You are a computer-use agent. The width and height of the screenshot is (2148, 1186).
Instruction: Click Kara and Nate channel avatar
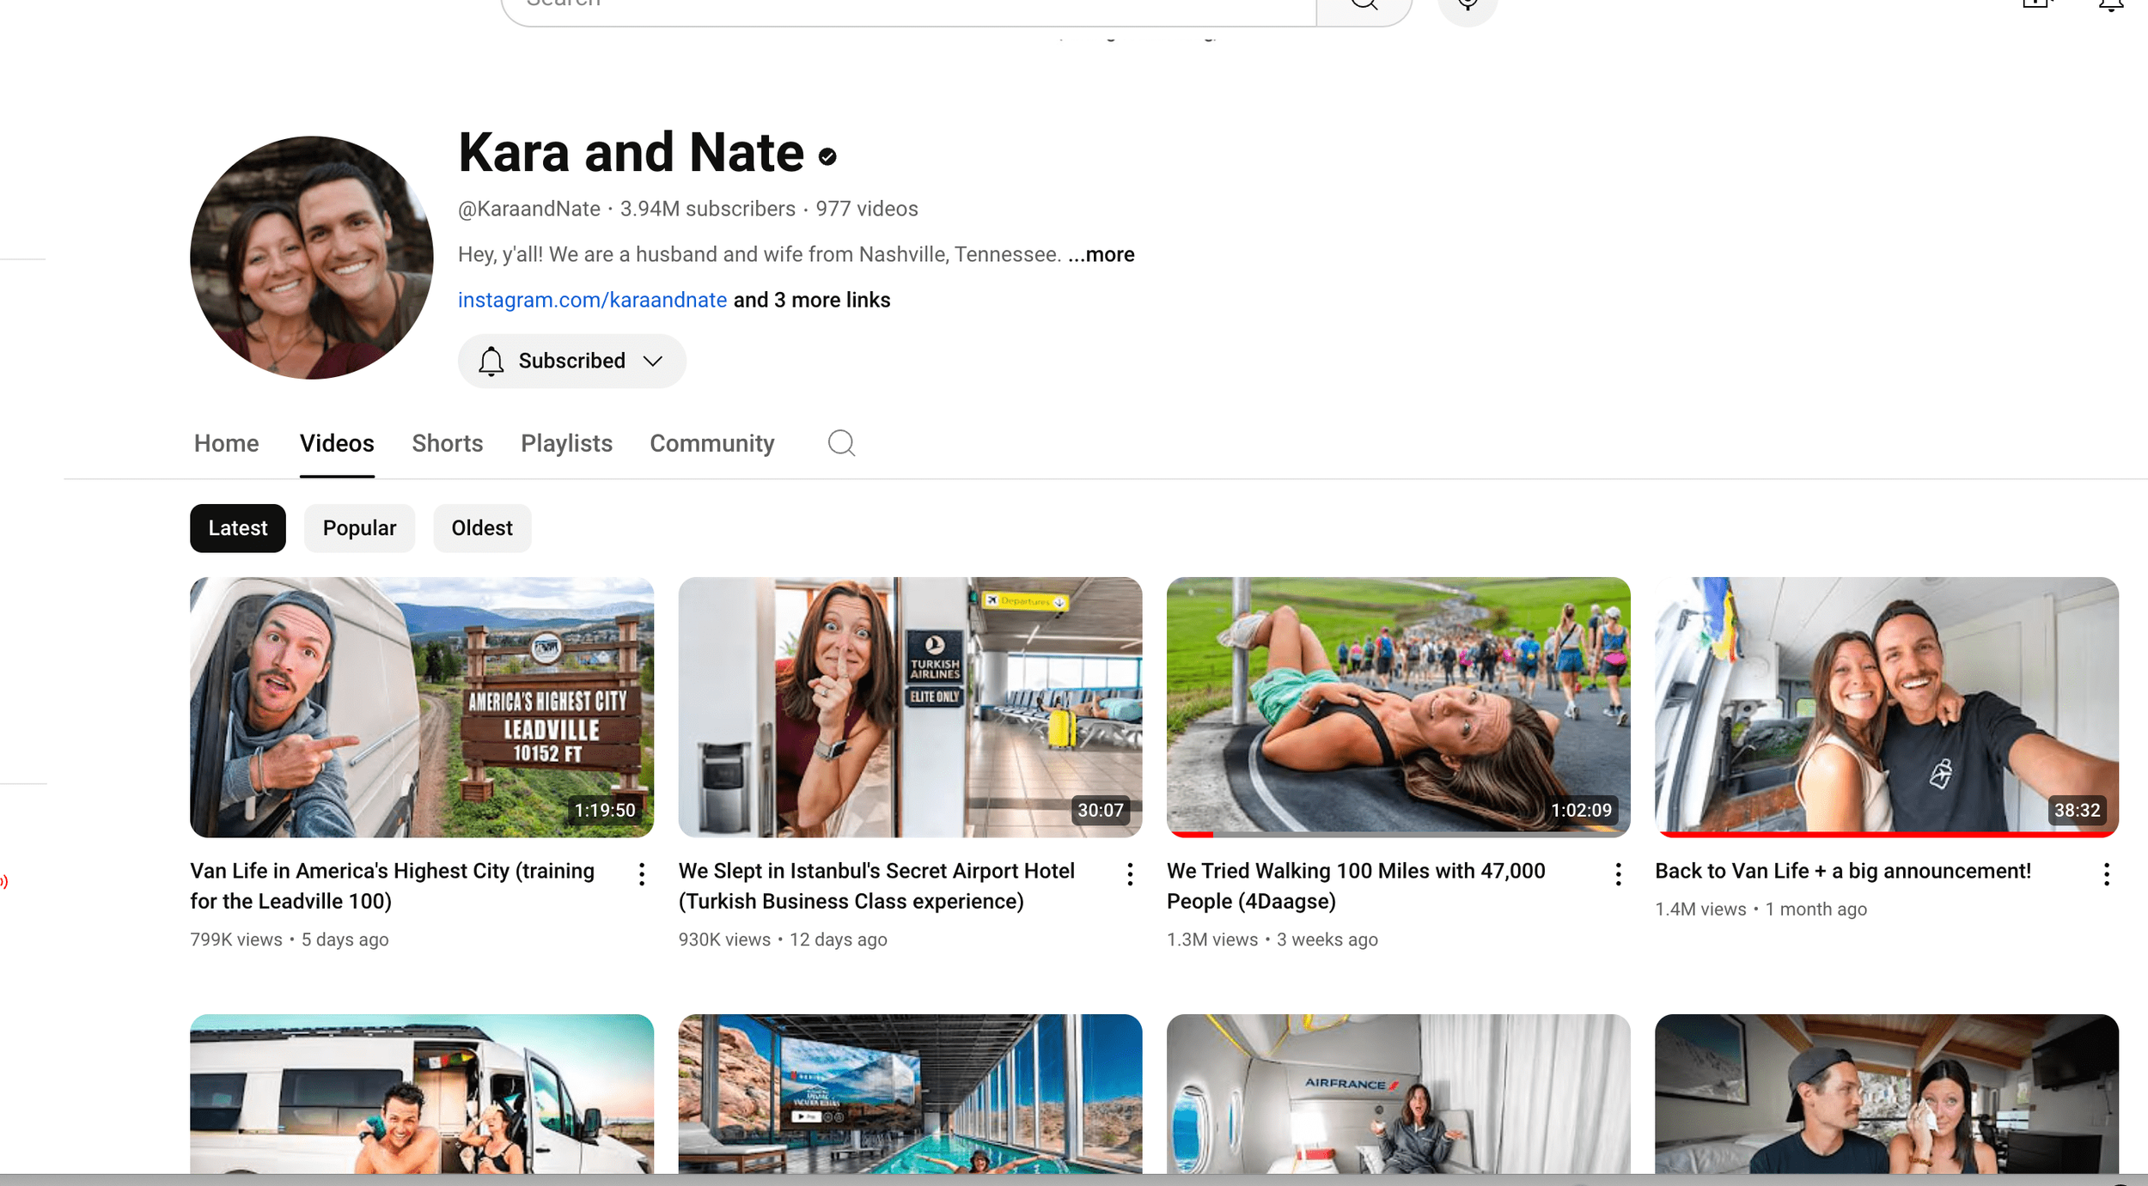coord(311,258)
